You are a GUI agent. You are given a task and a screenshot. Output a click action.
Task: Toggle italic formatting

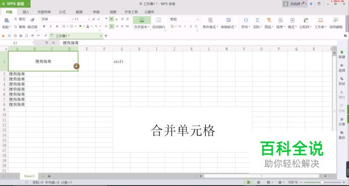(x=50, y=27)
